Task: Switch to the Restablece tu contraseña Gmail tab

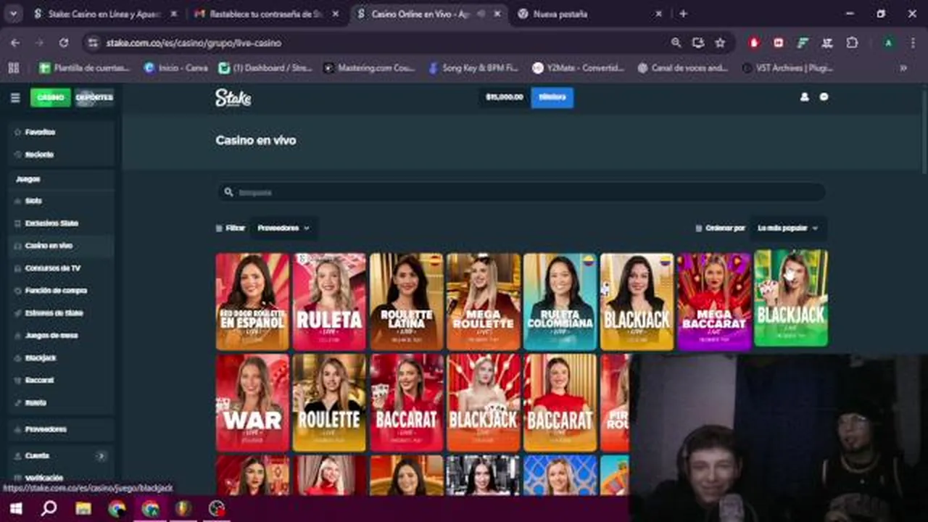Action: pyautogui.click(x=266, y=14)
